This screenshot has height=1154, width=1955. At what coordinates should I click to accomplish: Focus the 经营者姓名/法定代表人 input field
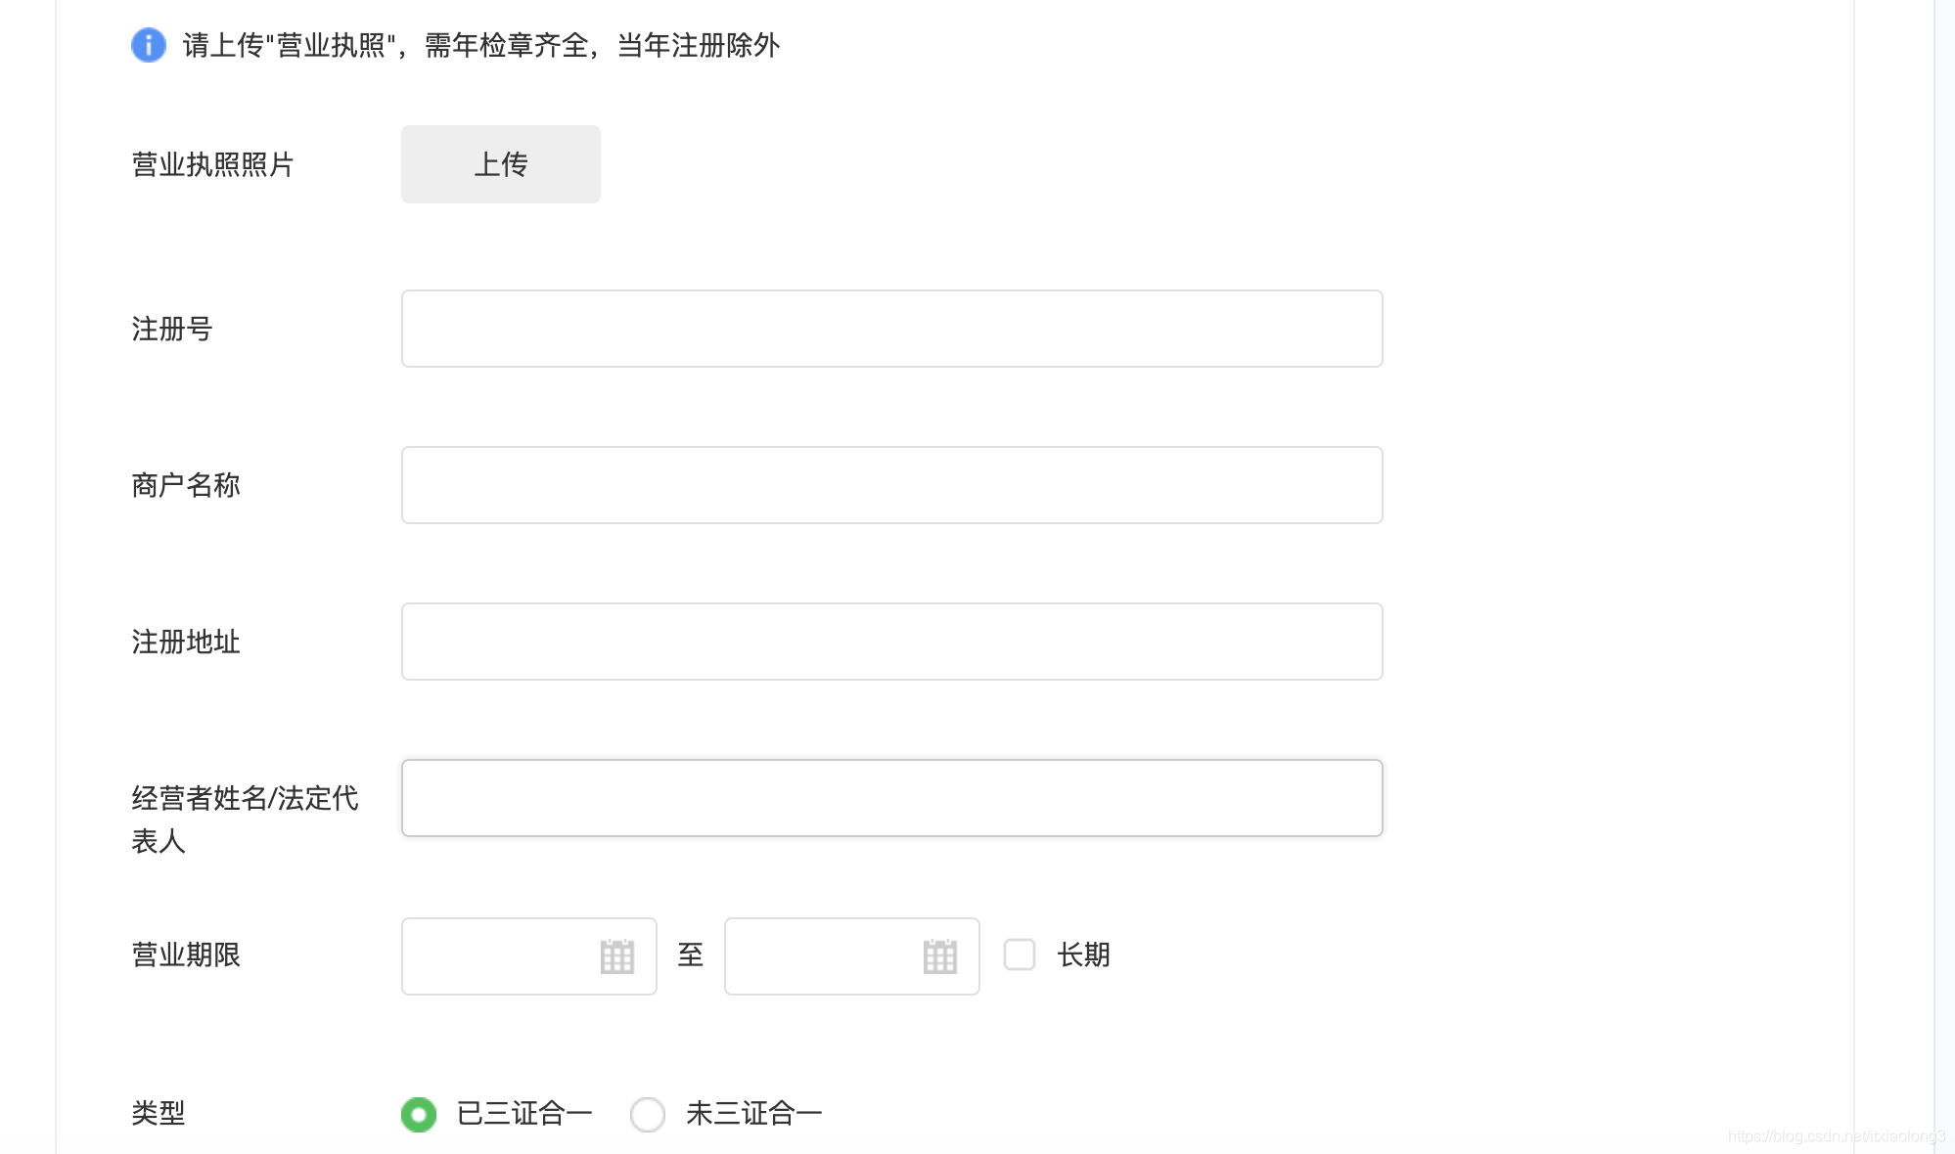pos(892,798)
